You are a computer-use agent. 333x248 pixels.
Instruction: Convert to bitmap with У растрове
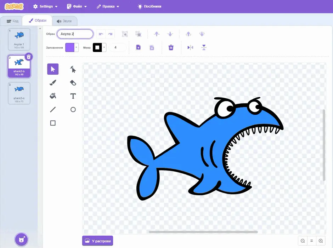[x=98, y=241]
